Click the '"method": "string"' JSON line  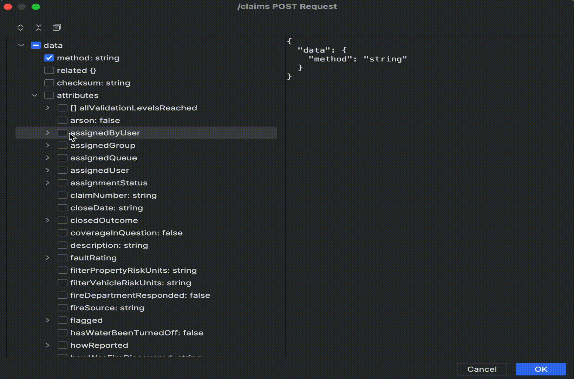(x=358, y=59)
